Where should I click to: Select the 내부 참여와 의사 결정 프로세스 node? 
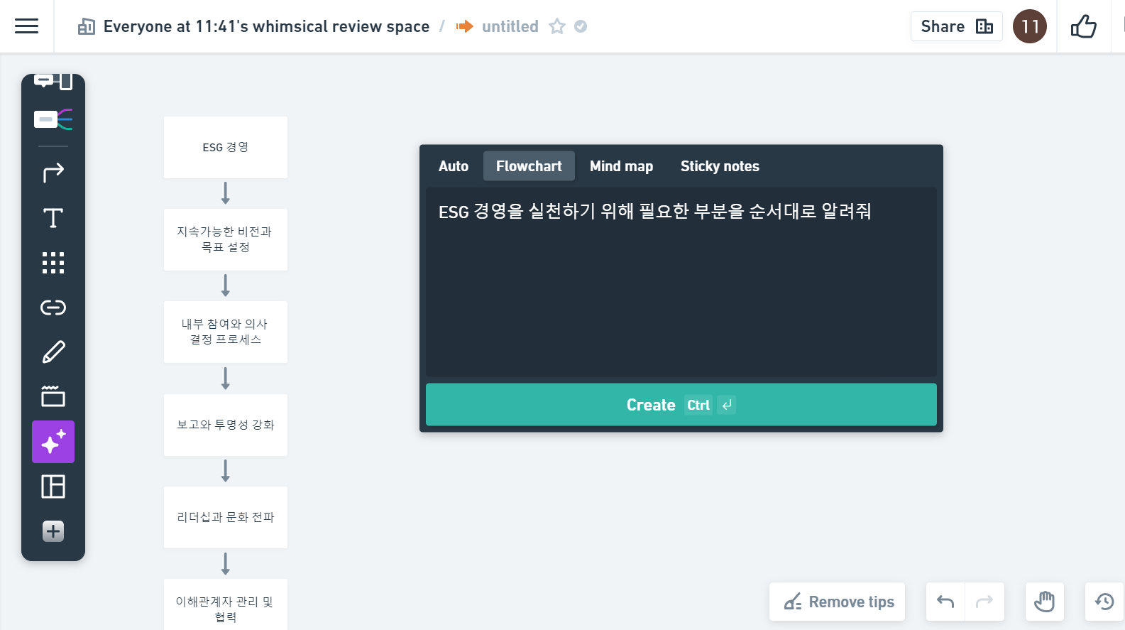coord(226,332)
